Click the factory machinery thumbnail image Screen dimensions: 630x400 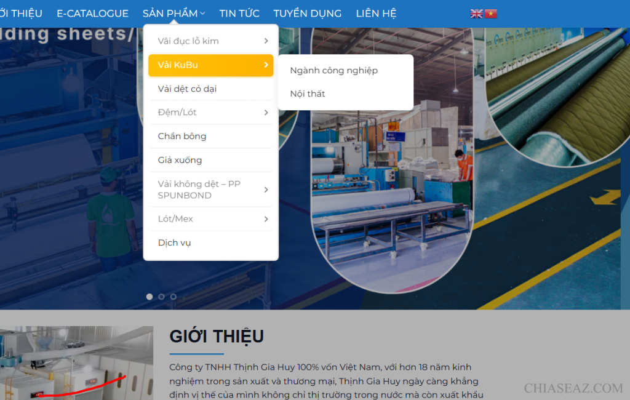pos(77,363)
